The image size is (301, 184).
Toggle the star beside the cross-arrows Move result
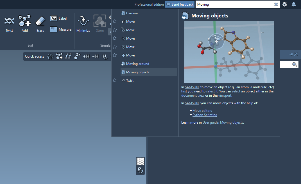(115, 55)
